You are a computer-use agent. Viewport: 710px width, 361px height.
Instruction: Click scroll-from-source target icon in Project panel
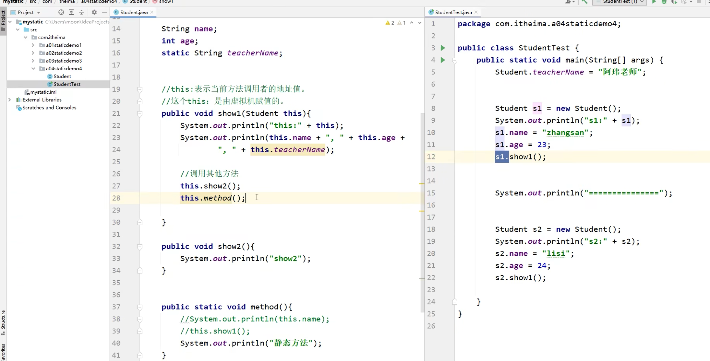click(61, 12)
